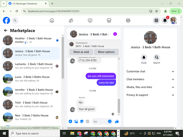The image size is (183, 137).
Task: Open a new browser tab
Action: tap(52, 4)
